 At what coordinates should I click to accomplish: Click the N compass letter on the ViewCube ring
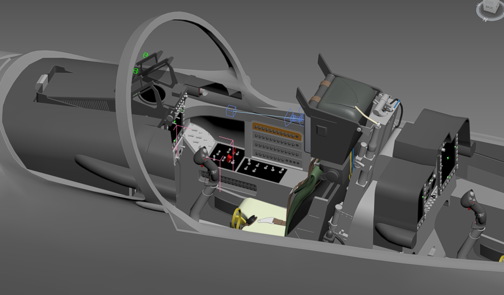485,20
